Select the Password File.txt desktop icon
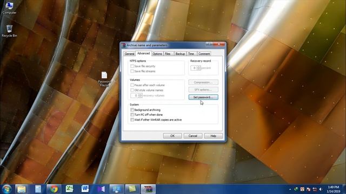 [104, 79]
